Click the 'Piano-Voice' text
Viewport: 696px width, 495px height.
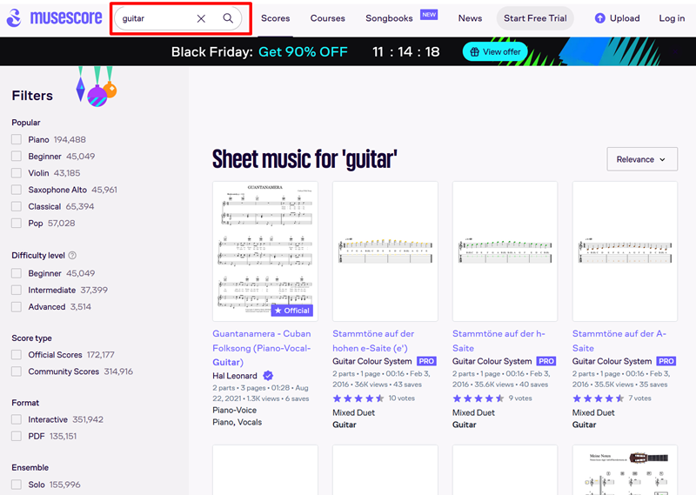[234, 410]
